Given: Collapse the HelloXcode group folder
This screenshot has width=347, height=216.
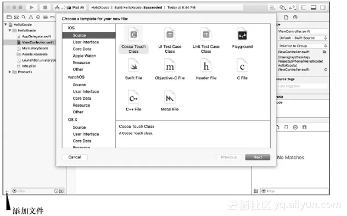Looking at the screenshot, I should [x=10, y=30].
